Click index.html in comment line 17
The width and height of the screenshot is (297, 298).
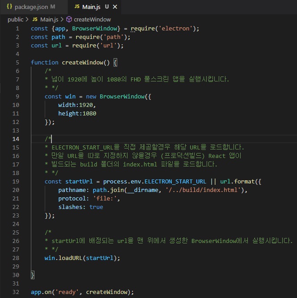click(140, 164)
